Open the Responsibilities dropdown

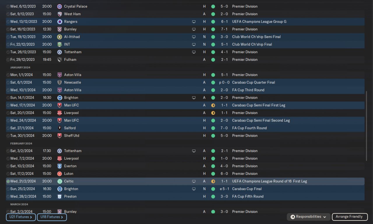309,217
